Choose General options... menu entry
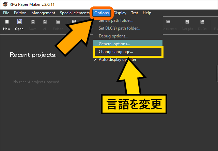Image resolution: width=218 pixels, height=151 pixels. [x=114, y=44]
